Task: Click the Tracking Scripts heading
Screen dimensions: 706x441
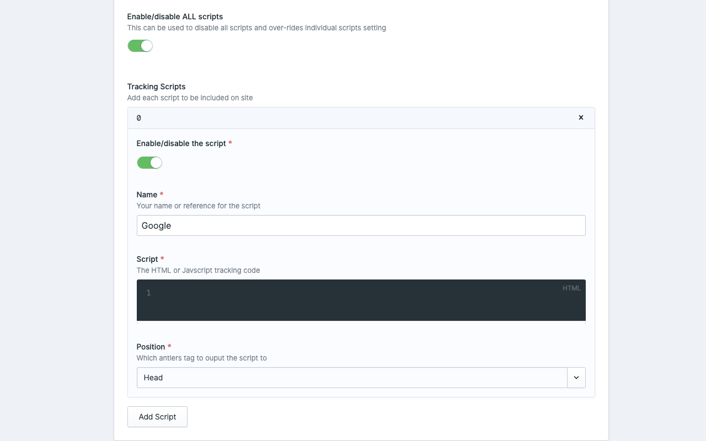Action: 156,87
